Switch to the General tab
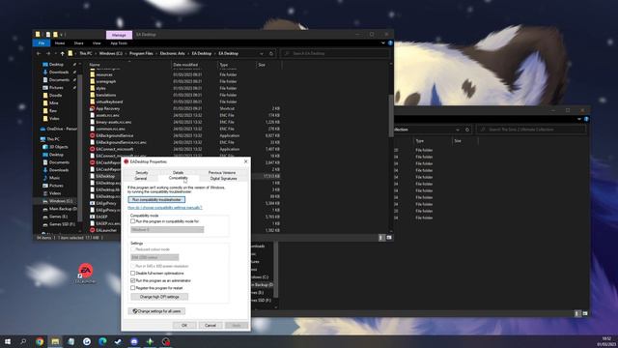The height and width of the screenshot is (348, 618). tap(141, 178)
